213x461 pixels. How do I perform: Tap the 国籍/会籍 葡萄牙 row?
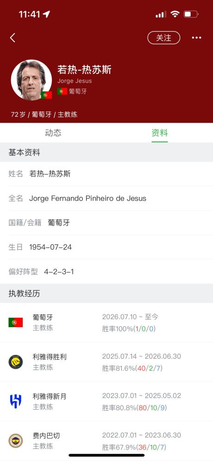point(106,223)
